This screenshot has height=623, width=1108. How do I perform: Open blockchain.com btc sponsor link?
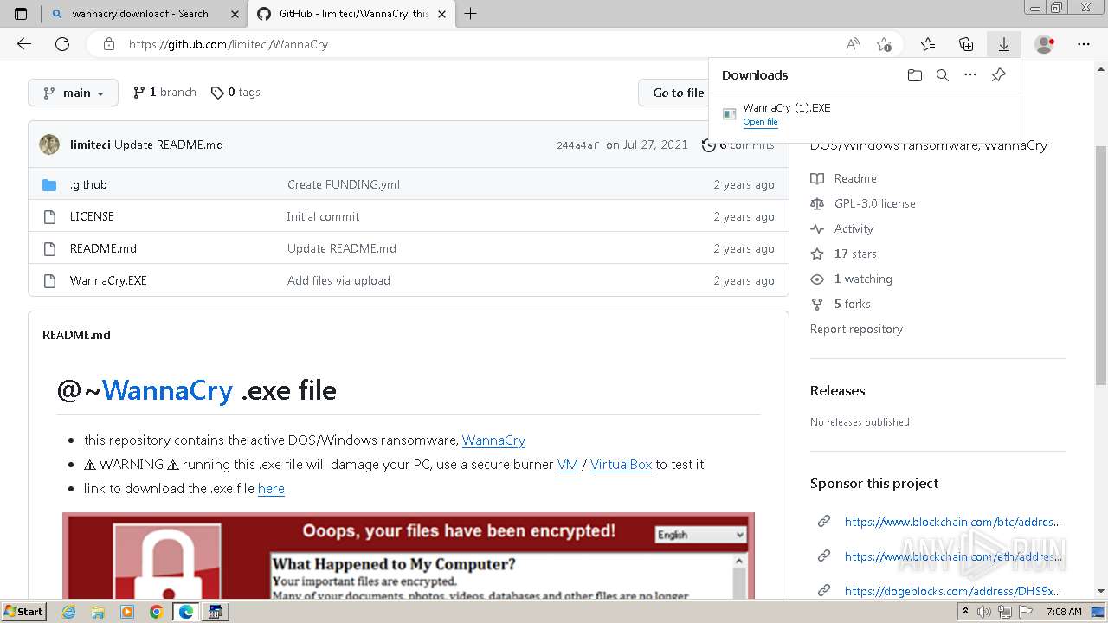tap(952, 522)
